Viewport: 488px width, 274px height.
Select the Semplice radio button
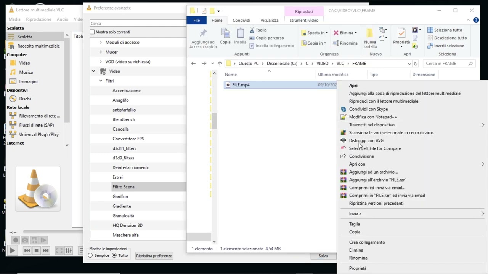click(90, 255)
